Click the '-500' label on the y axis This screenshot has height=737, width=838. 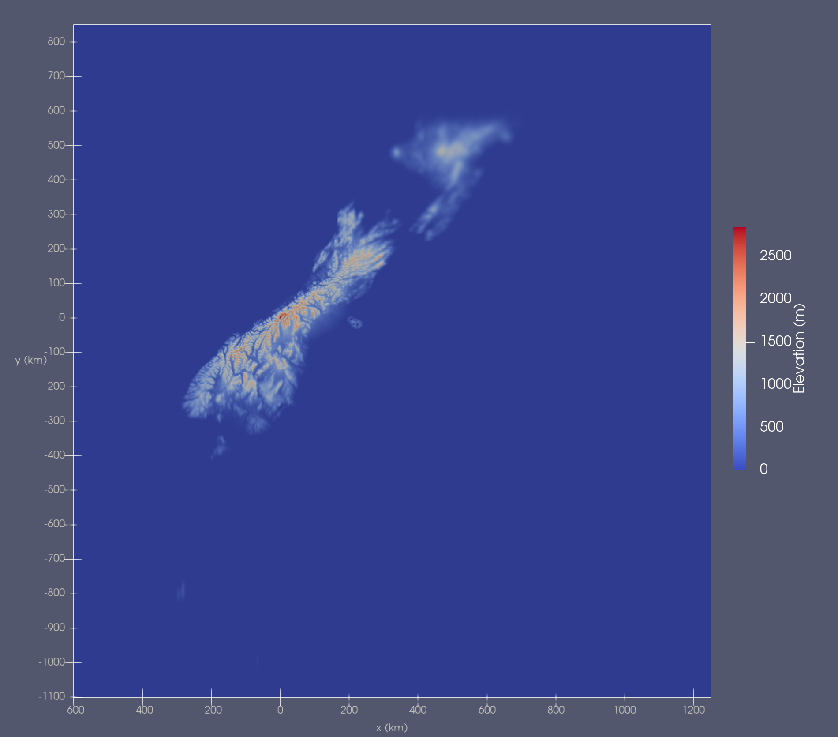[x=54, y=489]
